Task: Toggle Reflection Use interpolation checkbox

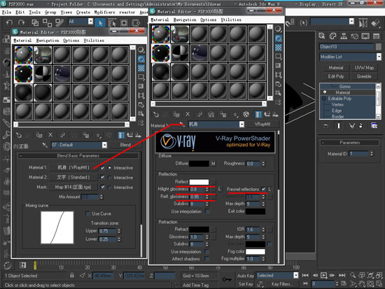Action: click(207, 211)
